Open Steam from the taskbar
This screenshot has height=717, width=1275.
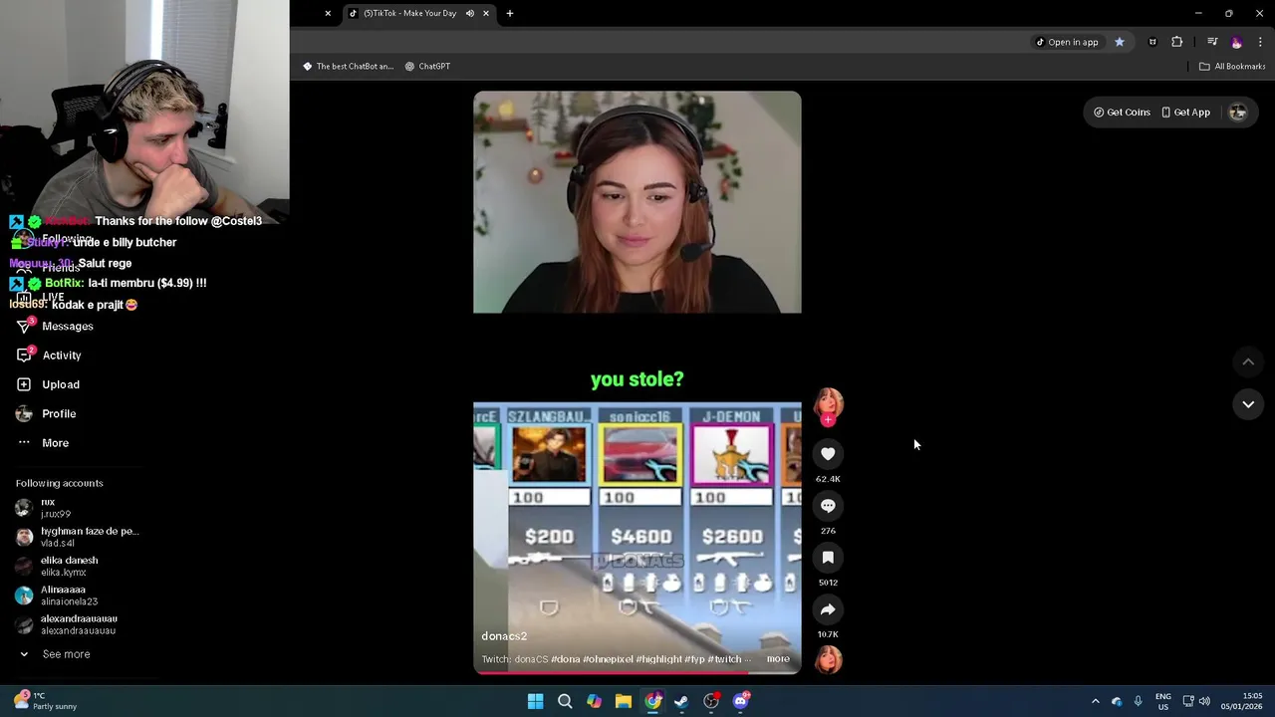[x=681, y=701]
